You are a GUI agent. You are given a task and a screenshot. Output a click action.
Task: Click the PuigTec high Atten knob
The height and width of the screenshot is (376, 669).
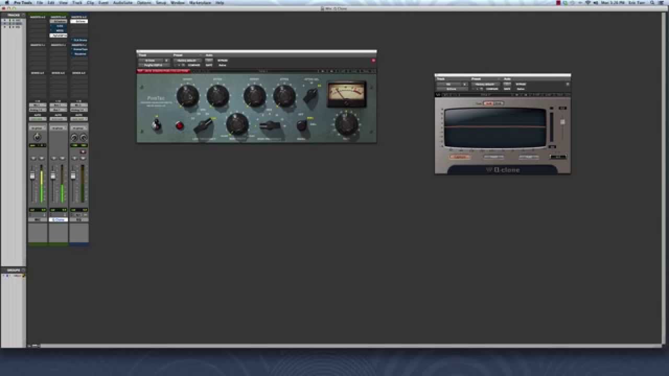(284, 95)
